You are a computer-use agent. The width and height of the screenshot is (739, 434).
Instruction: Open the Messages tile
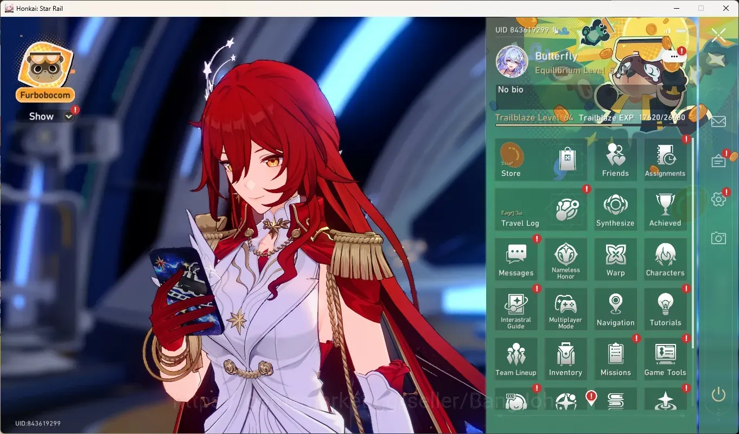tap(516, 259)
